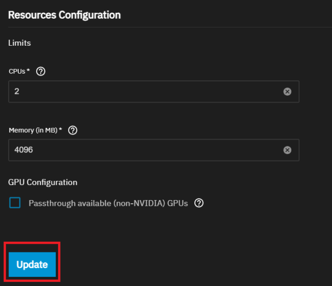Image resolution: width=332 pixels, height=286 pixels.
Task: Click the required asterisk beside CPUs
Action: [x=28, y=71]
